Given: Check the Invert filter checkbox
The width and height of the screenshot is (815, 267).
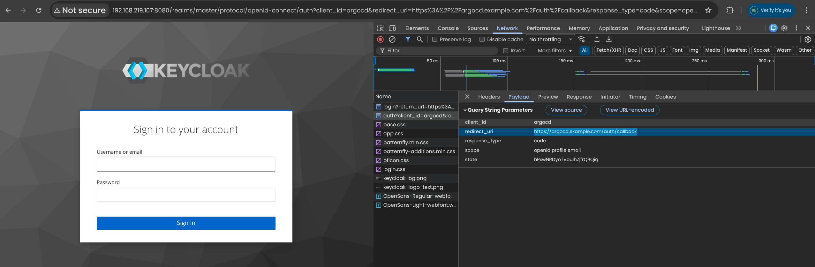Looking at the screenshot, I should pos(506,50).
